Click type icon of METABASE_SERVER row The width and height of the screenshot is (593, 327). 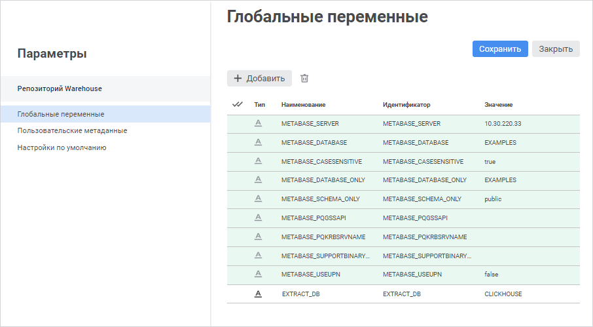[x=259, y=123]
